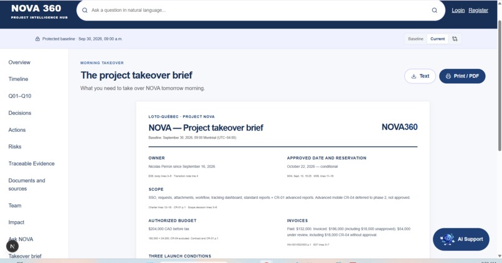Click 'THREE LAUNCH CONDITIONS' heading
Image resolution: width=502 pixels, height=263 pixels.
coord(179,256)
